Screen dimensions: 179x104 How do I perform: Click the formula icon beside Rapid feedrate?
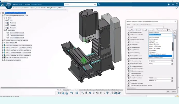tap(128, 81)
